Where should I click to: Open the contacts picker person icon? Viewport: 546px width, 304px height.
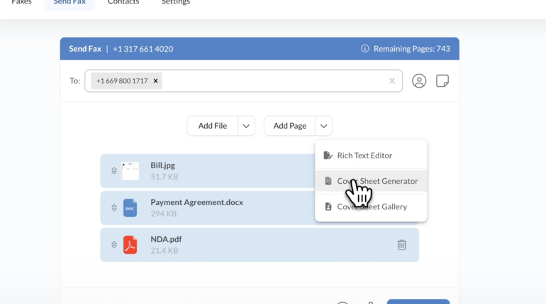pos(419,81)
